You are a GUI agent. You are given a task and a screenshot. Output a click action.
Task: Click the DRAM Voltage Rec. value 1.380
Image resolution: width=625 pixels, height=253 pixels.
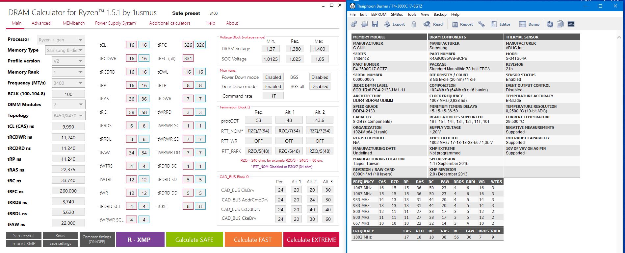[295, 49]
